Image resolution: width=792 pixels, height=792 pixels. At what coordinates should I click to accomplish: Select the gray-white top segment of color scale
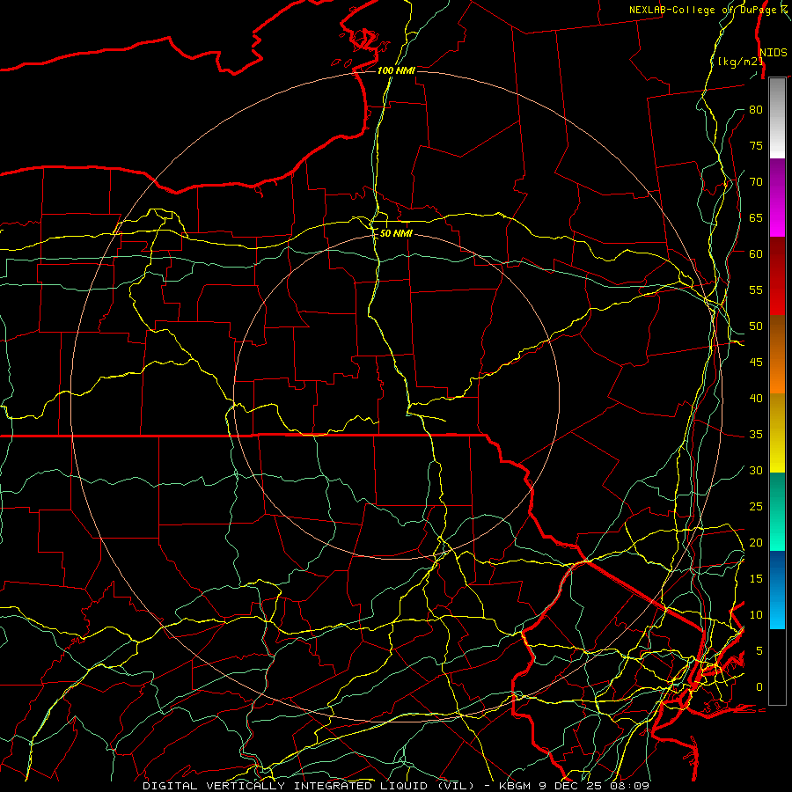[x=777, y=118]
